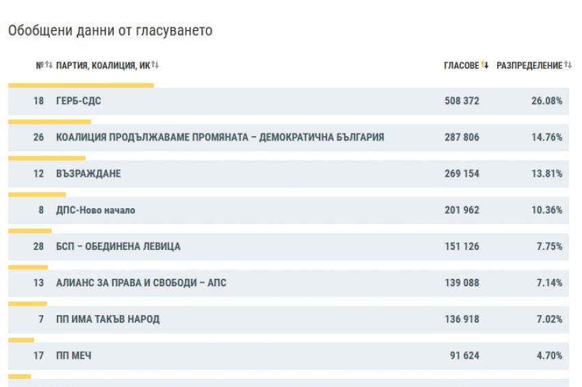Click the 26.08% distribution value
The height and width of the screenshot is (387, 582).
546,101
